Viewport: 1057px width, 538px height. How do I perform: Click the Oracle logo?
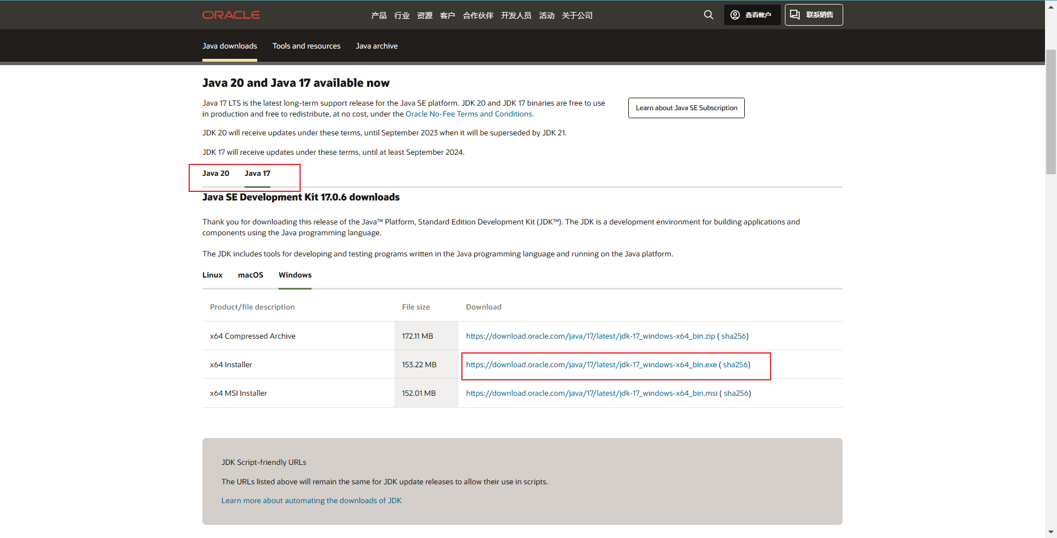coord(231,15)
